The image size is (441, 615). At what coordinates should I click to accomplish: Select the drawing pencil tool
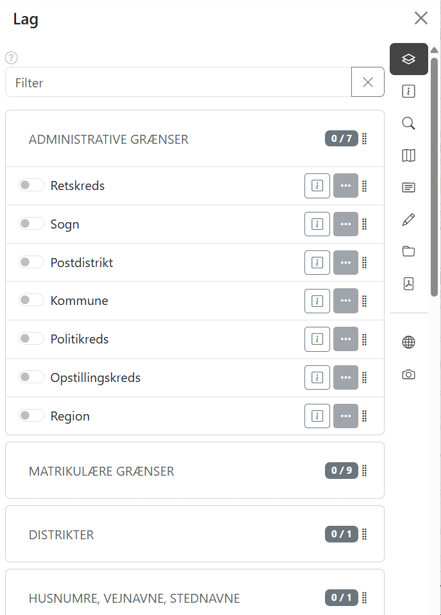(408, 220)
